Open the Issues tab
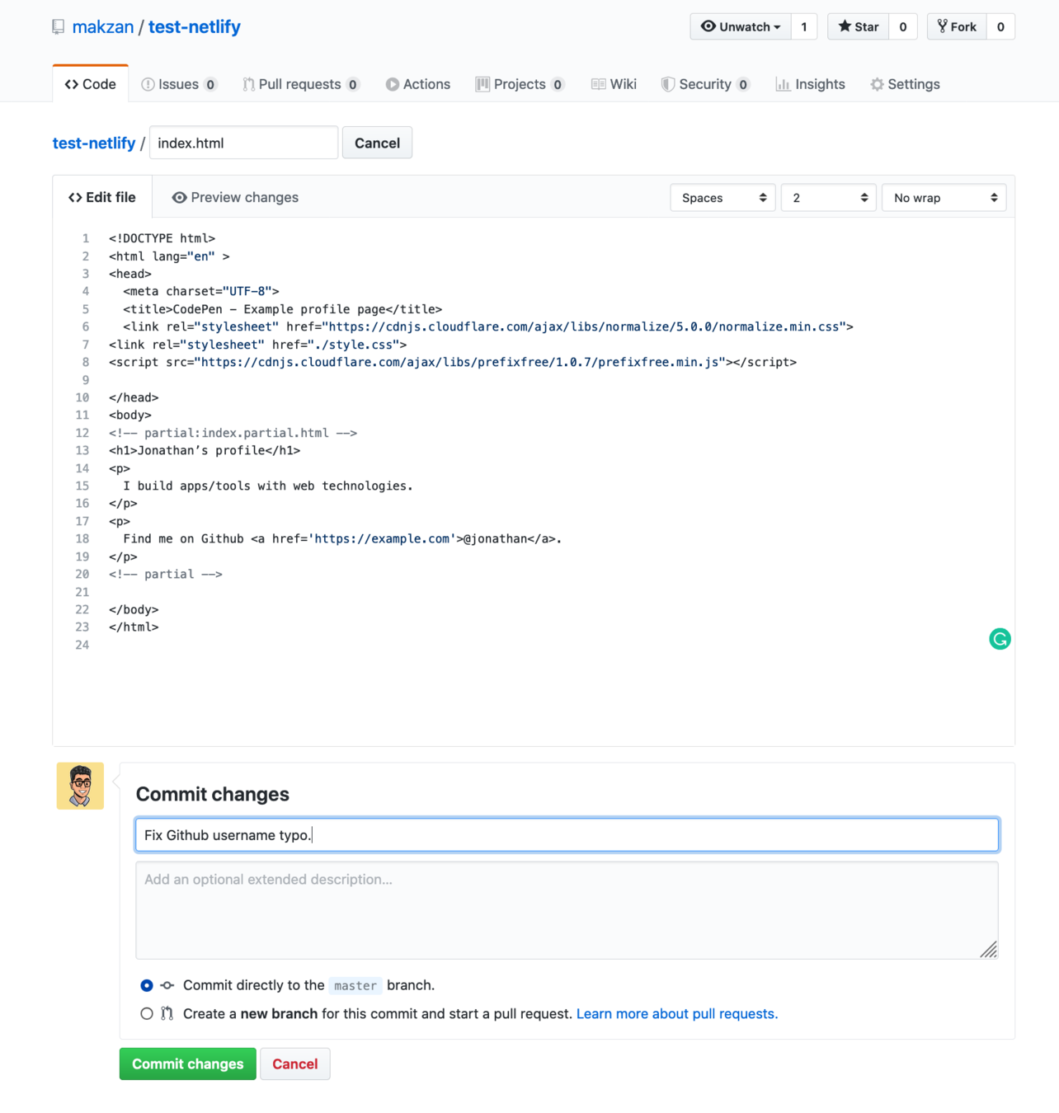Image resolution: width=1059 pixels, height=1113 pixels. coord(179,84)
